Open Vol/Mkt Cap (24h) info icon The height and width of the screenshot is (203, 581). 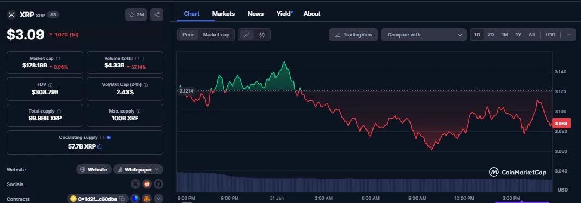[145, 85]
